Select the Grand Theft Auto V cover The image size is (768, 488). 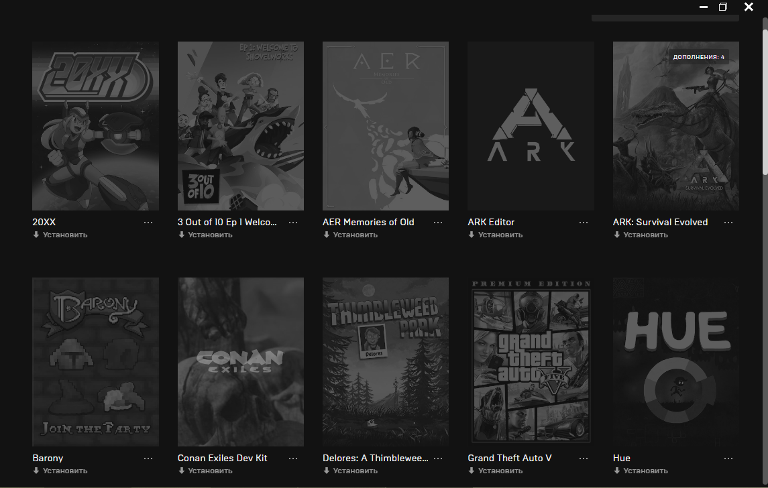pos(531,362)
